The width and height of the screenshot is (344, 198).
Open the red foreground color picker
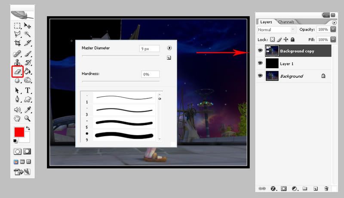(19, 132)
